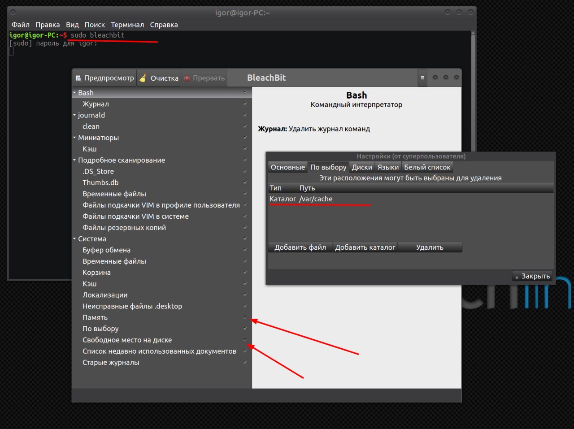Screen dimensions: 574x429
Task: Toggle the Журнал checkbox under Bash
Action: [x=245, y=104]
